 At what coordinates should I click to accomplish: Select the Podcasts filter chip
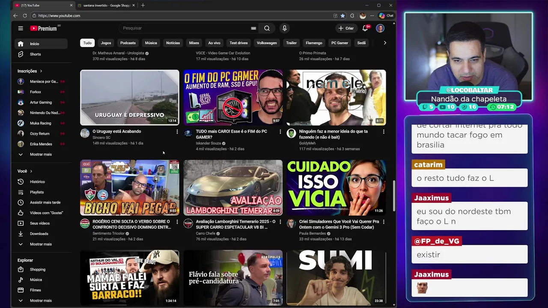point(128,43)
